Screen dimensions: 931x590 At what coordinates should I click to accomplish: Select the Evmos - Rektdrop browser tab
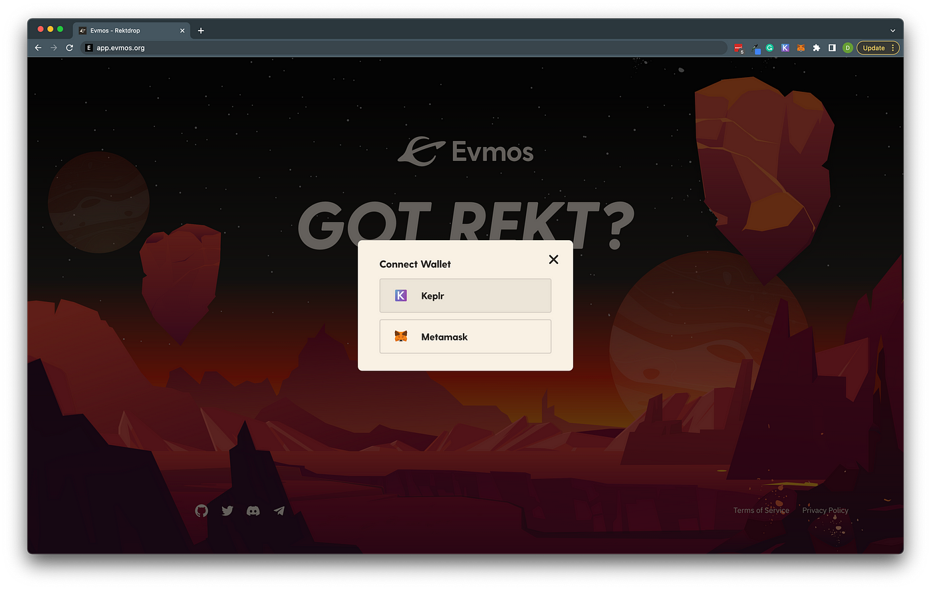click(132, 31)
